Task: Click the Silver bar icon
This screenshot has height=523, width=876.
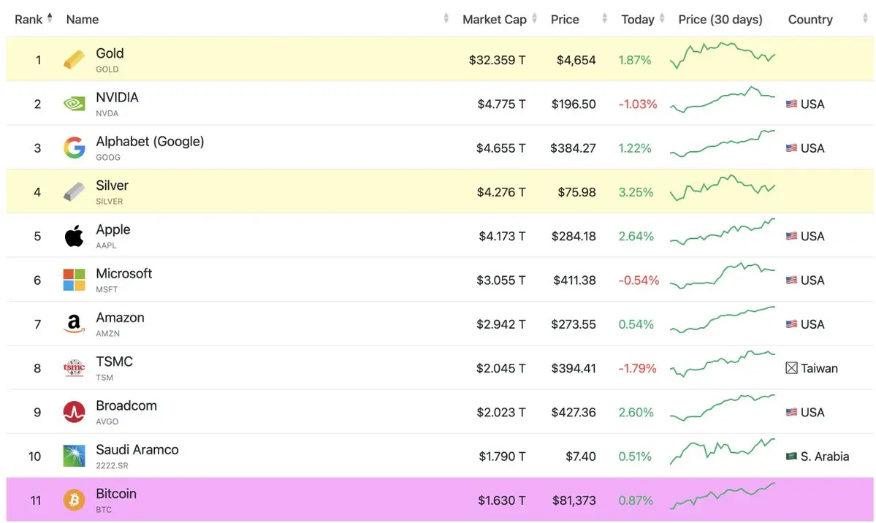Action: [x=74, y=191]
